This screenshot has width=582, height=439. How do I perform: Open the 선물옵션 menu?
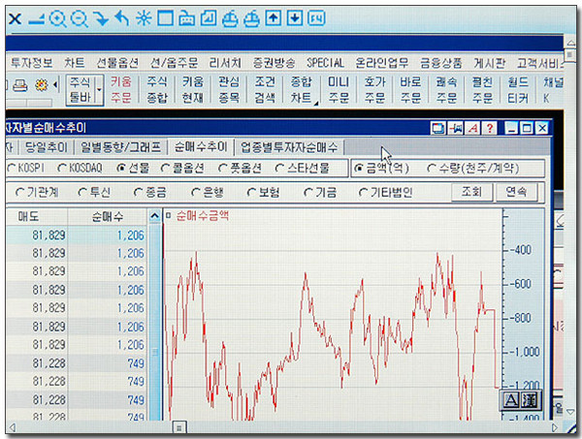click(117, 63)
